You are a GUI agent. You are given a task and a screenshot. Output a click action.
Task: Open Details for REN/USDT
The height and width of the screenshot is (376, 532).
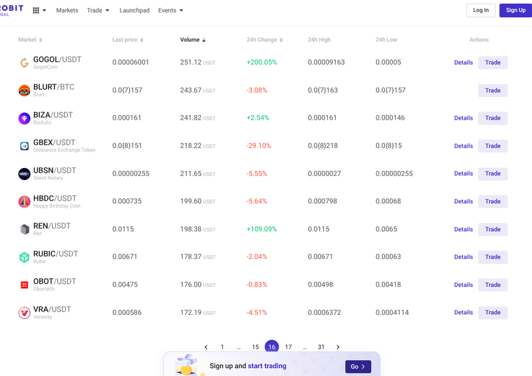pos(464,229)
